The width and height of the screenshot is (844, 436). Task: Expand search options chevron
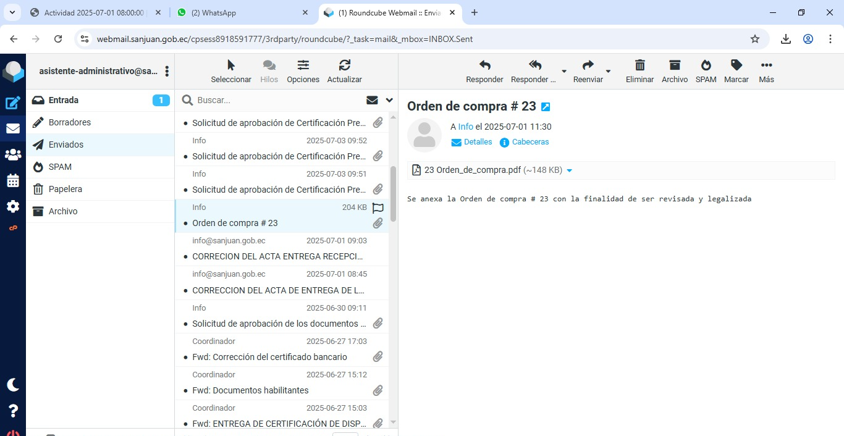[x=389, y=100]
